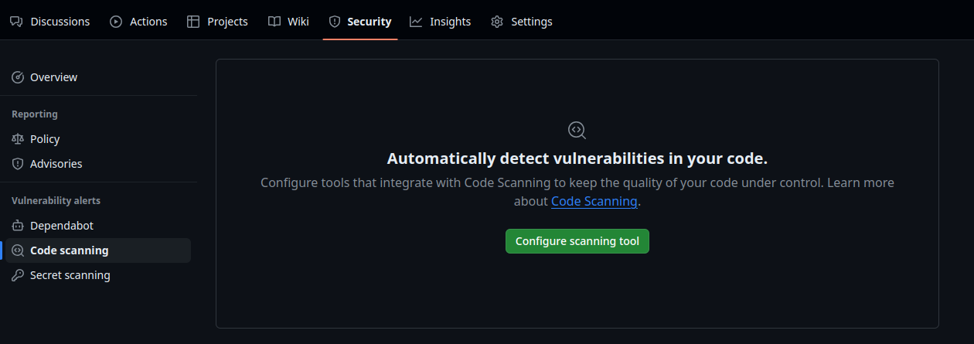Click the Projects table icon
The height and width of the screenshot is (344, 974).
click(193, 22)
